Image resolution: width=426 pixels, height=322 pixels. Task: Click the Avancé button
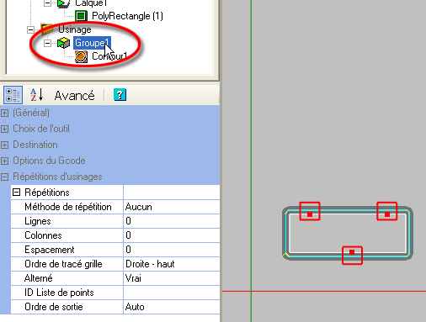click(x=74, y=96)
